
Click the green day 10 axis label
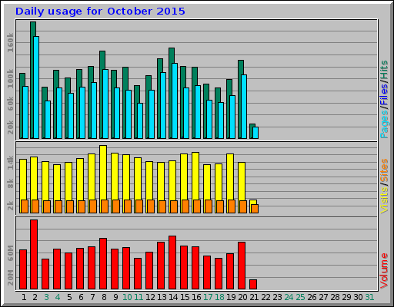tap(127, 297)
